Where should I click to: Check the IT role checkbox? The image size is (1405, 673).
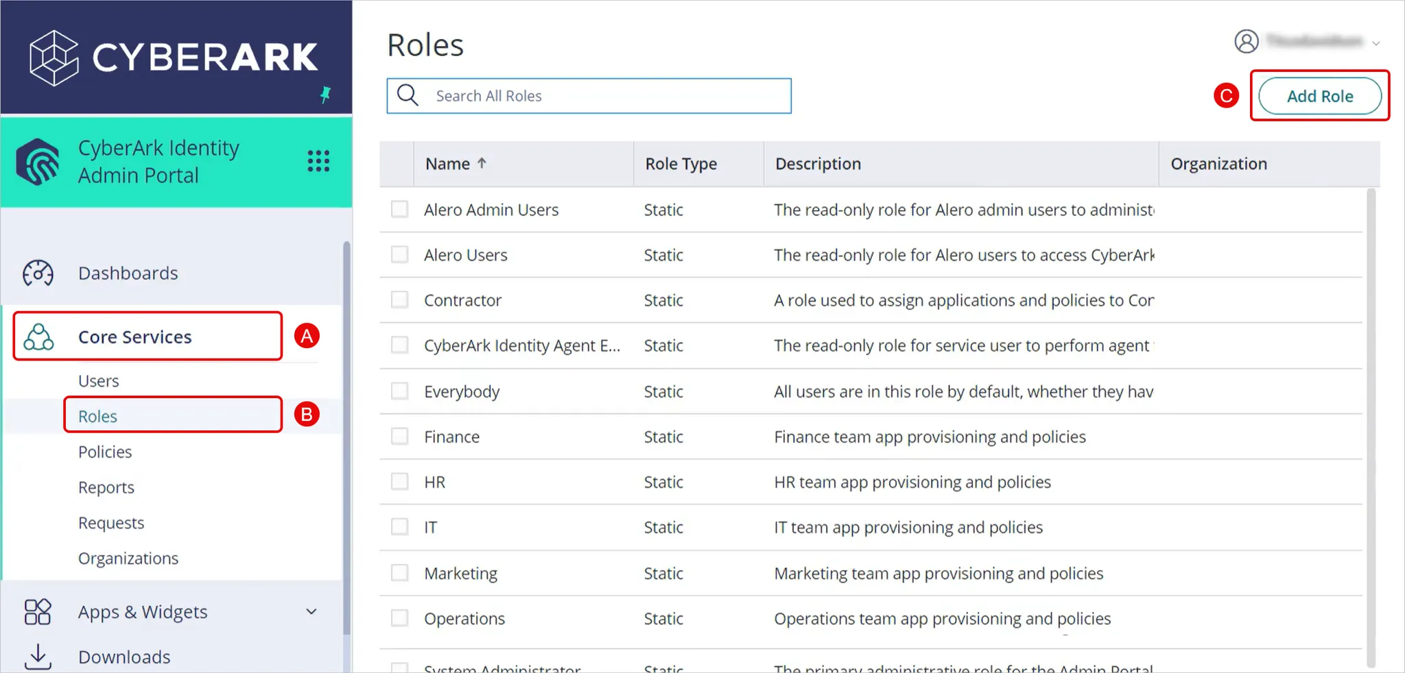tap(399, 526)
